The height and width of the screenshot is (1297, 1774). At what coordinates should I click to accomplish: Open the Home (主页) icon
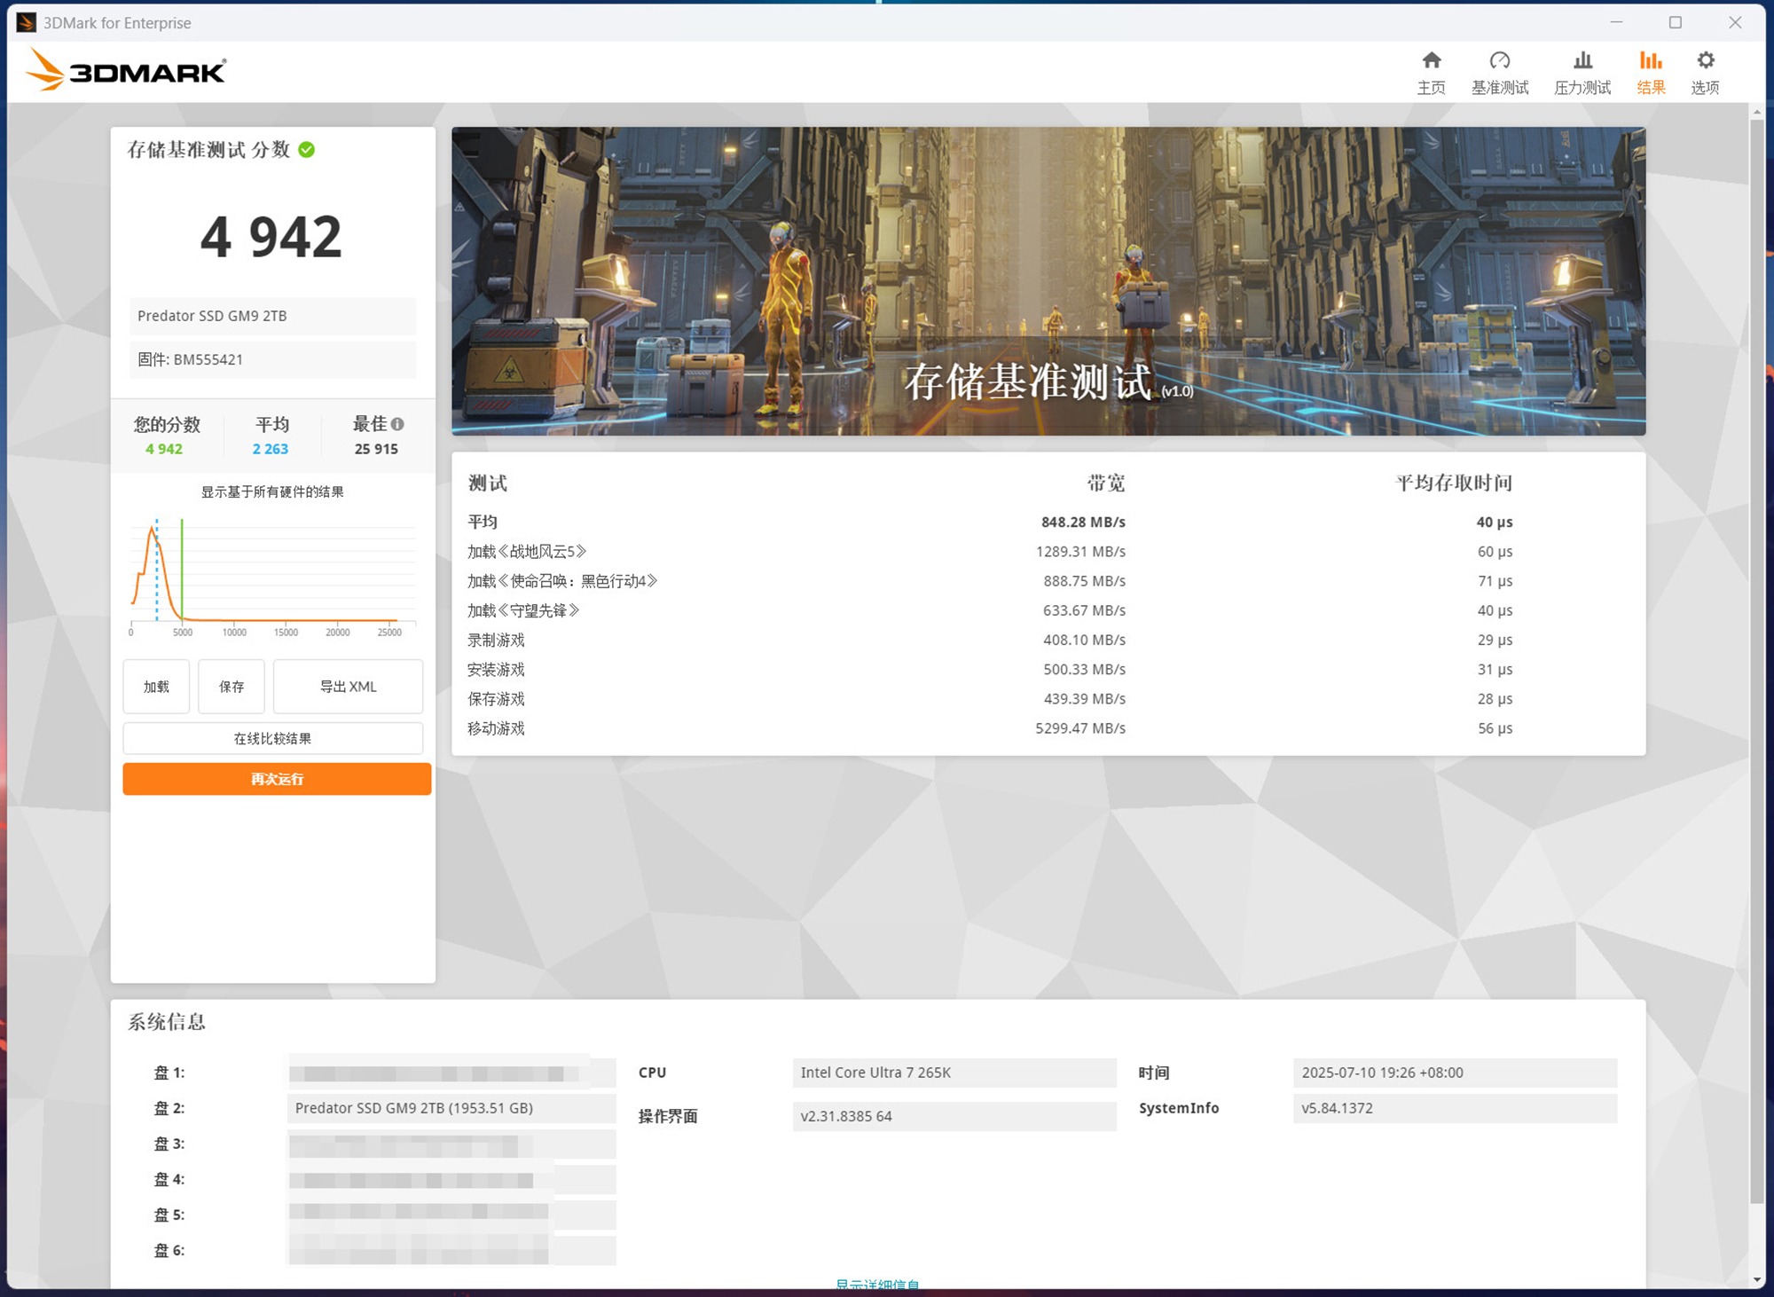point(1431,61)
